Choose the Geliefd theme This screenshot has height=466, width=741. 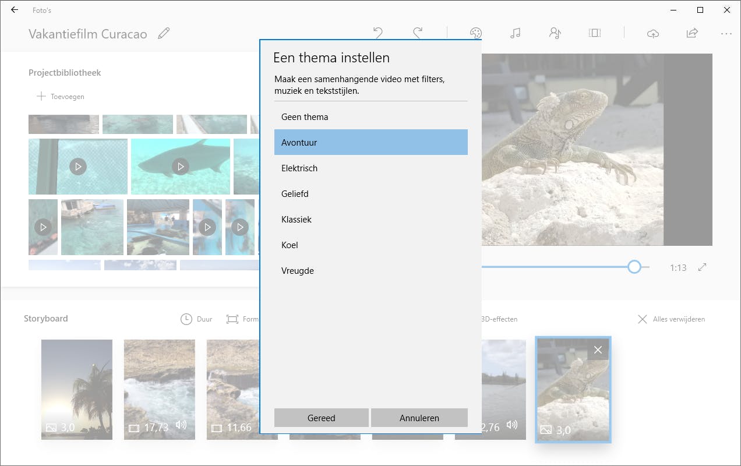coord(371,193)
